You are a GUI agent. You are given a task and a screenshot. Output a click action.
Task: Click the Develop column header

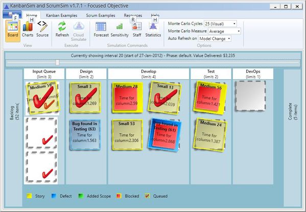pyautogui.click(x=149, y=74)
